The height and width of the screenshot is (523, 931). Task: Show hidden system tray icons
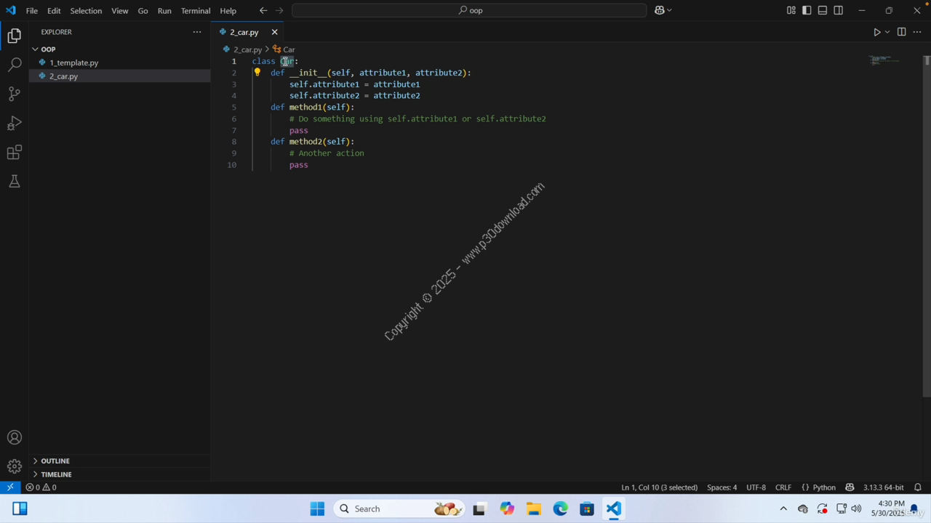[783, 508]
